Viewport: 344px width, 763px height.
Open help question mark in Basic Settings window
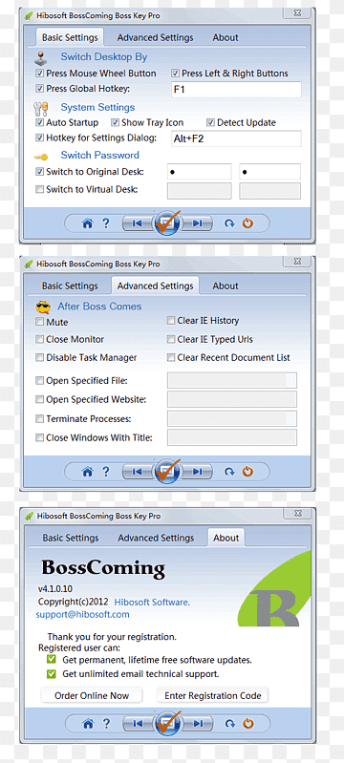106,223
